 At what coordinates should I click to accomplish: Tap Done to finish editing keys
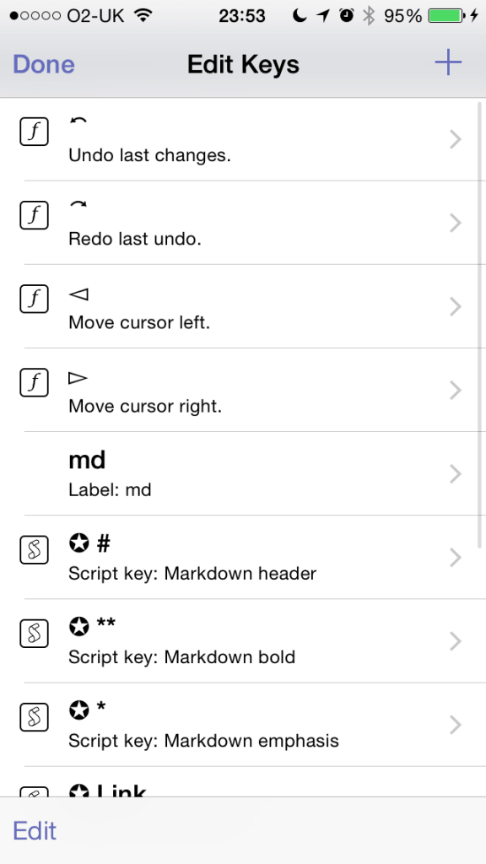(x=43, y=64)
